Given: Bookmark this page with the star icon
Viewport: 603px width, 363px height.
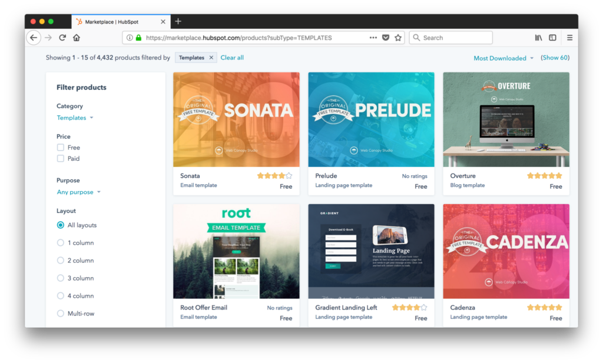Looking at the screenshot, I should coord(398,38).
